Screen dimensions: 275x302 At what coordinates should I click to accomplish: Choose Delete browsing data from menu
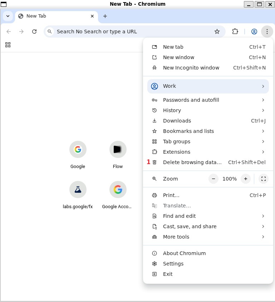pyautogui.click(x=192, y=162)
